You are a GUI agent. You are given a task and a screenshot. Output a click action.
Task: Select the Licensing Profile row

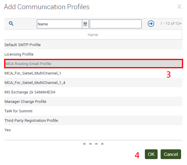93,54
